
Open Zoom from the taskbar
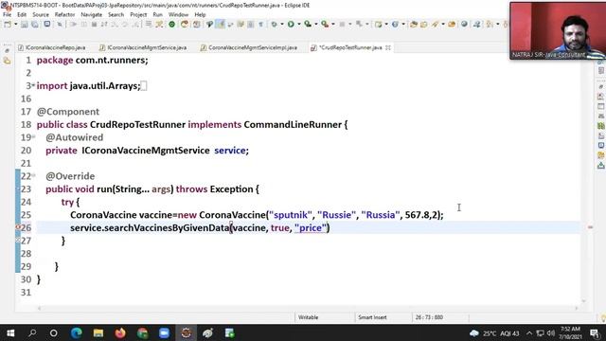[x=164, y=332]
